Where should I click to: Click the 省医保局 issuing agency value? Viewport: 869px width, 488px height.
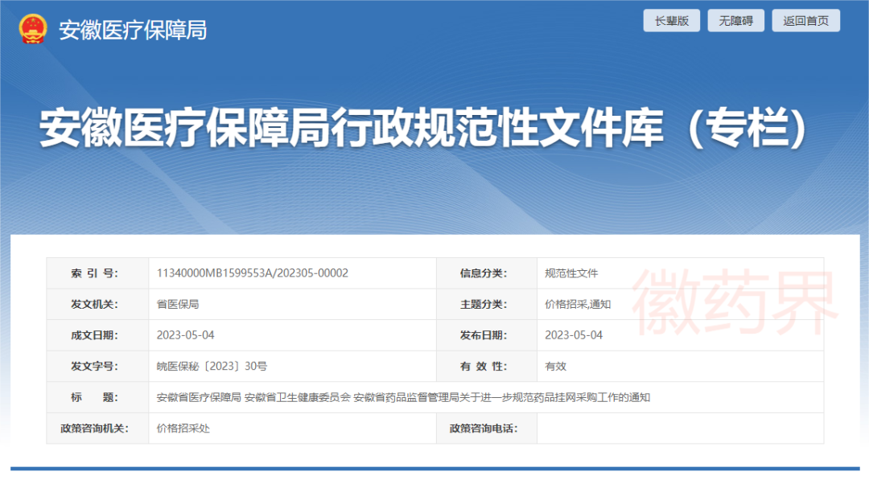[178, 304]
